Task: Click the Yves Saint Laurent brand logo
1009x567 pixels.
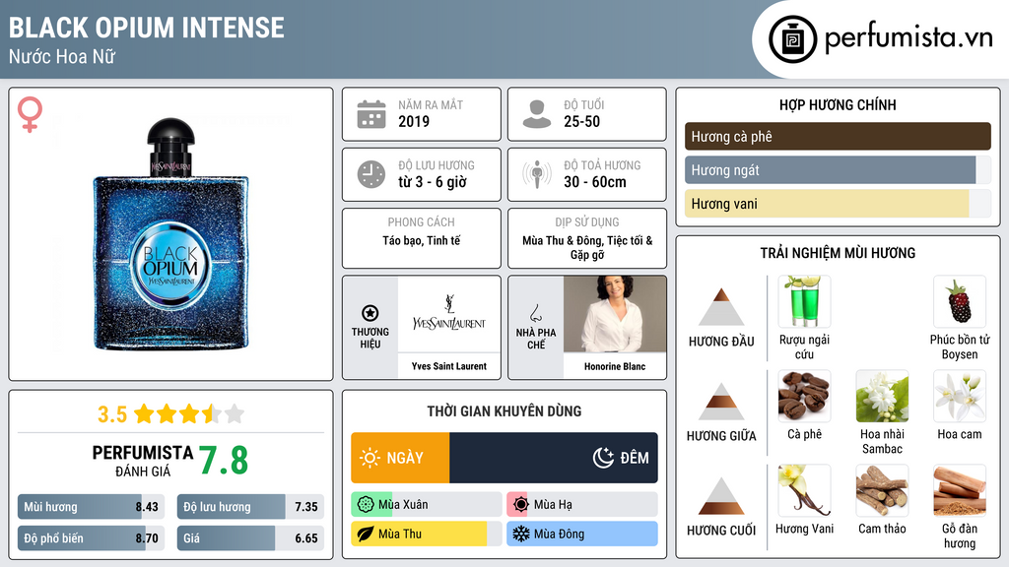Action: tap(448, 314)
